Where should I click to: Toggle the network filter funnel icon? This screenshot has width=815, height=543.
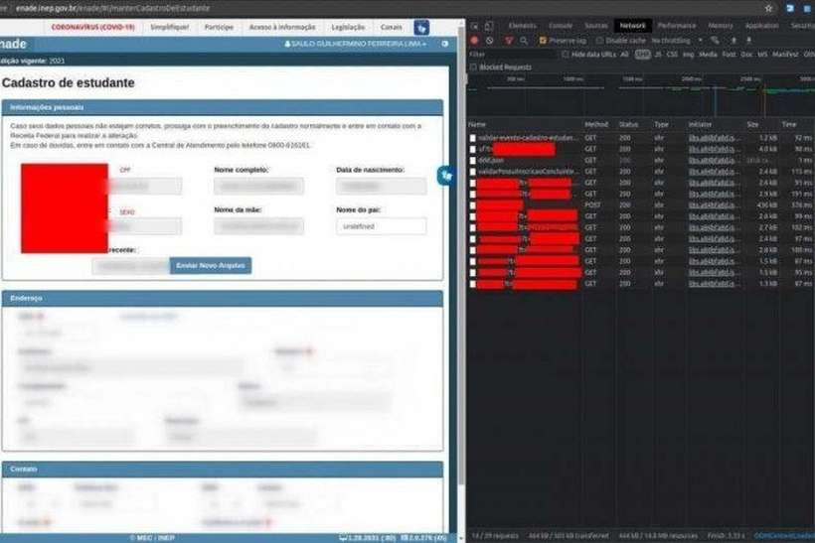[x=509, y=40]
